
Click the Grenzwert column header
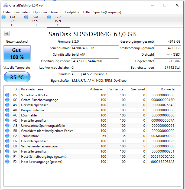point(137,89)
